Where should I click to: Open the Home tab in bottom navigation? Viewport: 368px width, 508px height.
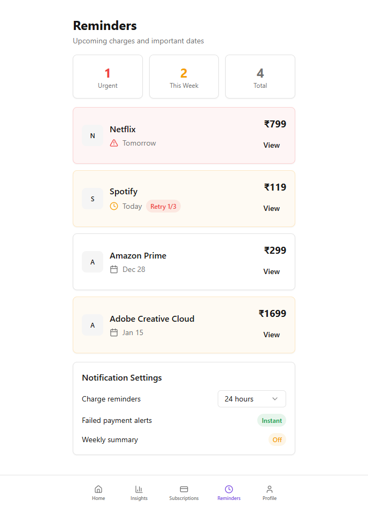tap(98, 492)
